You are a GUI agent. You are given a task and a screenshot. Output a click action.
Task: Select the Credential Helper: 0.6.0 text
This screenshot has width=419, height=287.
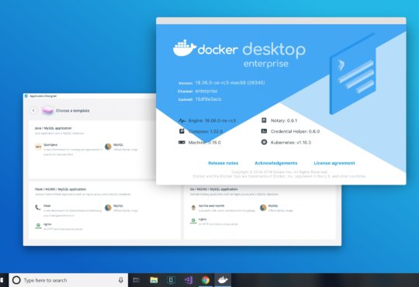click(295, 131)
